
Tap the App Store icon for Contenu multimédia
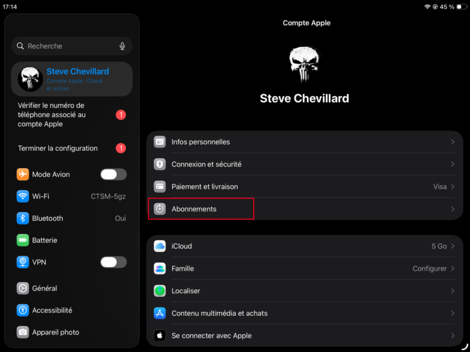(160, 313)
